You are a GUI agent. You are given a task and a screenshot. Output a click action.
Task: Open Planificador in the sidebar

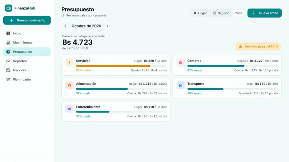point(27,79)
